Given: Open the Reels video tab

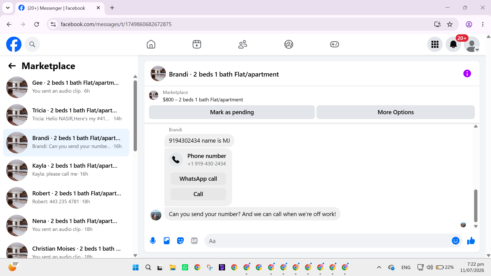Looking at the screenshot, I should point(197,44).
